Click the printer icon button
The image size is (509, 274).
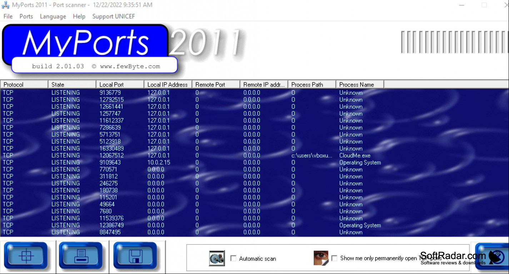[x=81, y=255]
